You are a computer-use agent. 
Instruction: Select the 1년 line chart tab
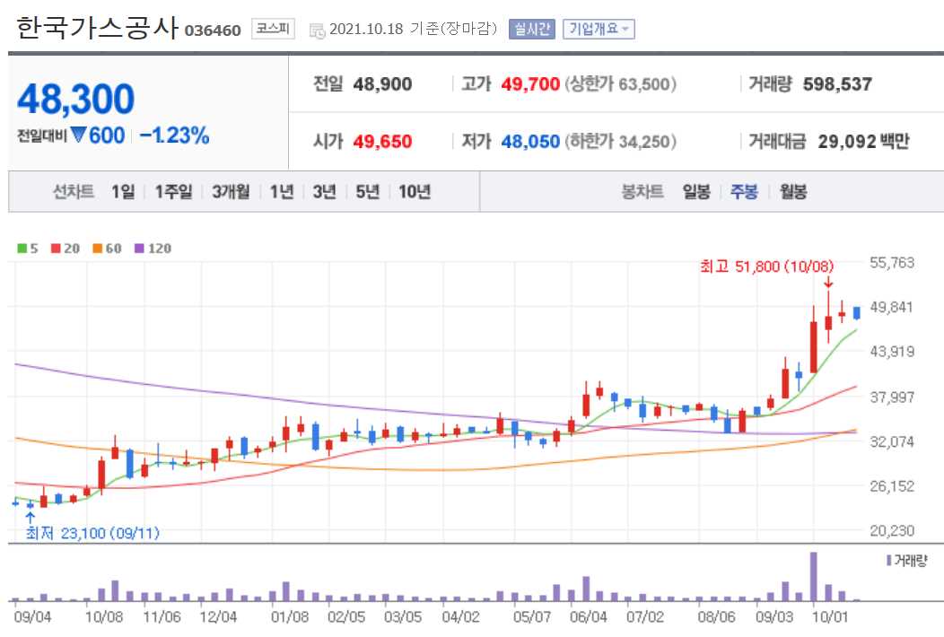281,191
